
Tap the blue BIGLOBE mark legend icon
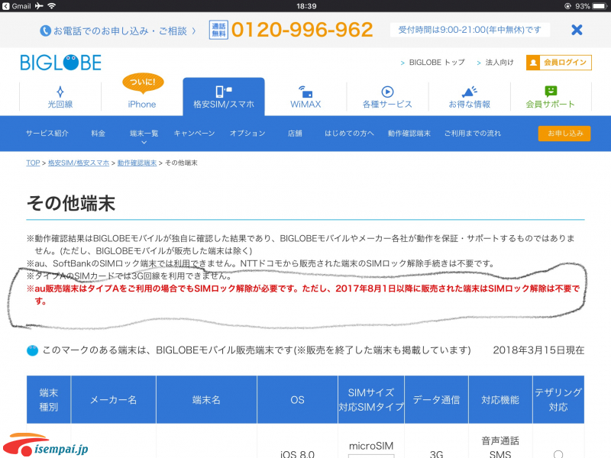tap(32, 350)
